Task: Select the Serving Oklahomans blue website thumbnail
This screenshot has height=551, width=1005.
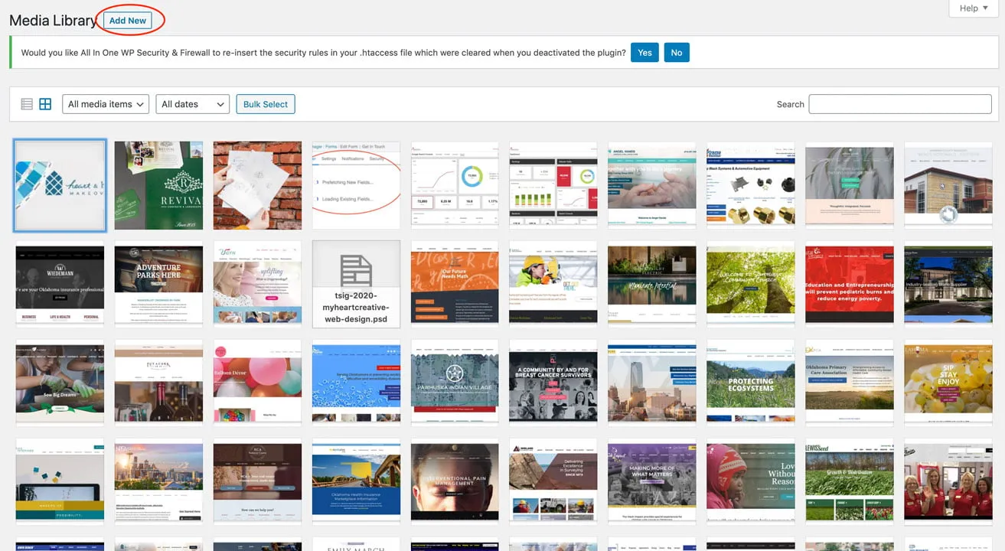Action: 356,383
